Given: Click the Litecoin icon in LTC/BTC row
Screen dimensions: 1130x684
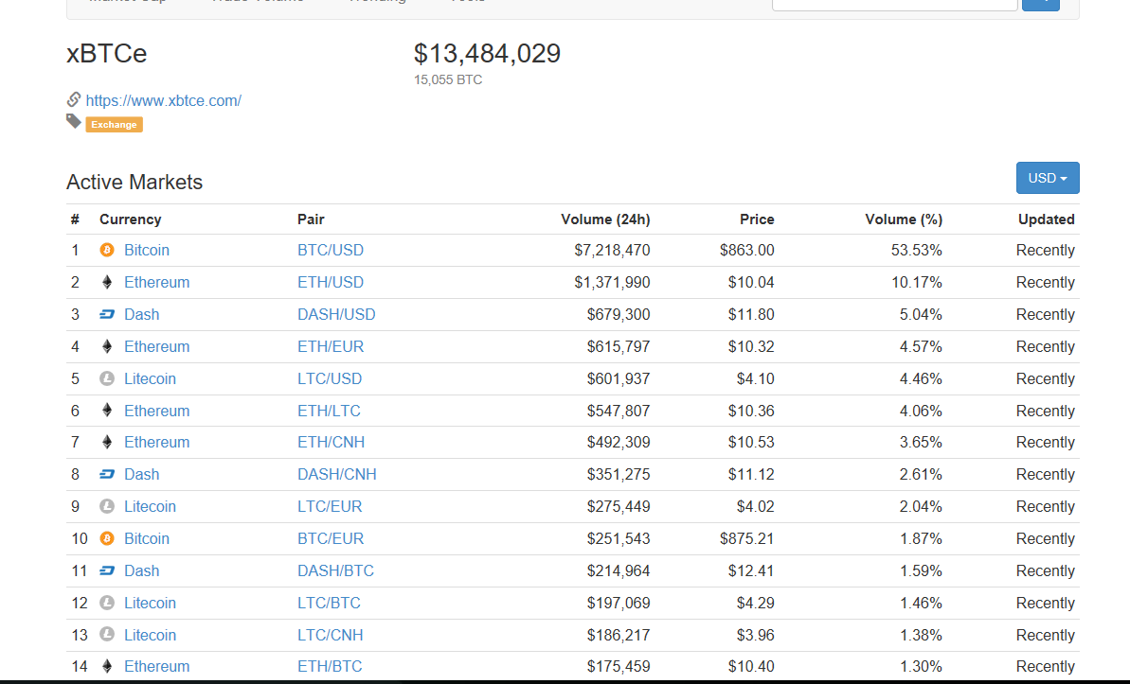Looking at the screenshot, I should (x=107, y=603).
